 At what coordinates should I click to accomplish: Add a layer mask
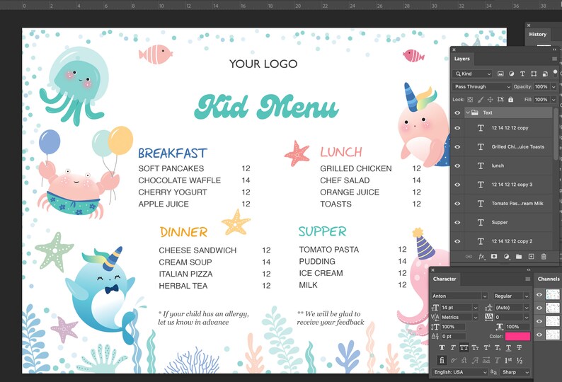(x=494, y=257)
